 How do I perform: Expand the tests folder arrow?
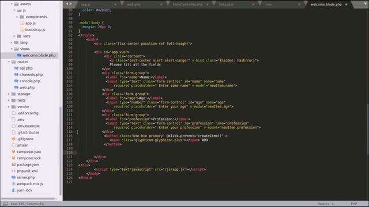point(9,100)
